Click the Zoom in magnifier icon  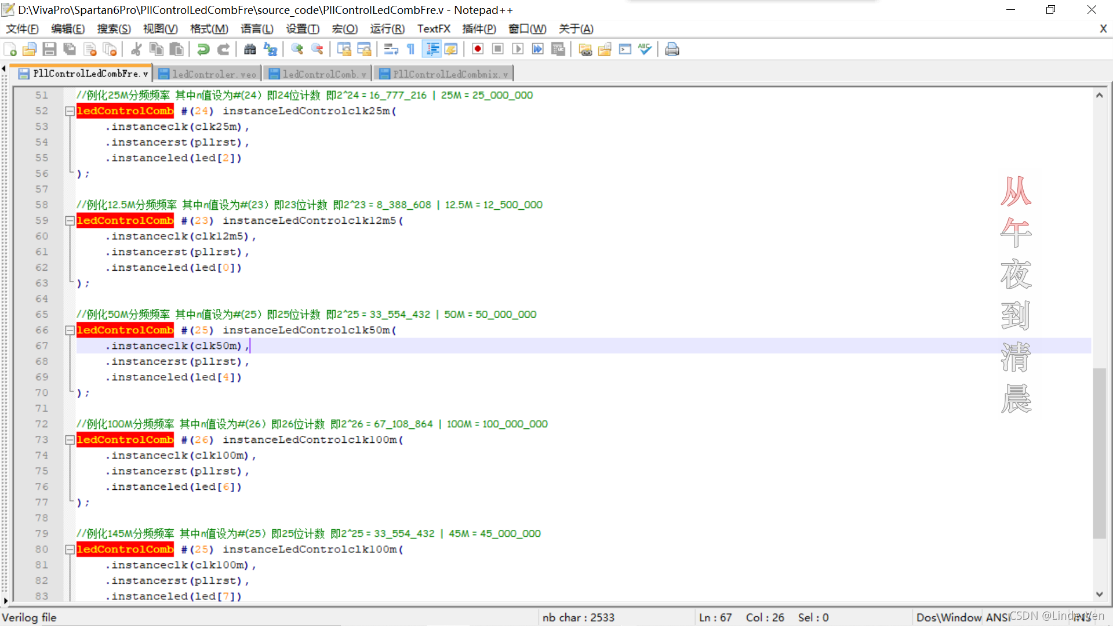(x=297, y=49)
